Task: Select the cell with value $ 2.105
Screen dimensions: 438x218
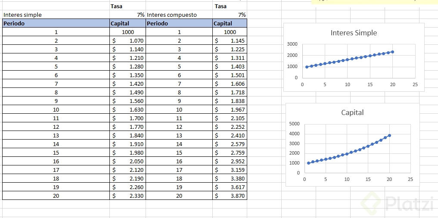Action: pos(230,118)
